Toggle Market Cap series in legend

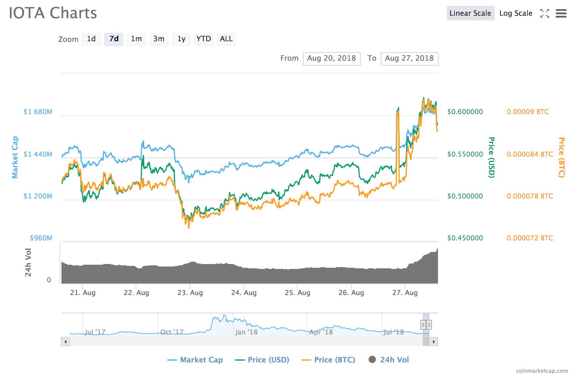195,360
